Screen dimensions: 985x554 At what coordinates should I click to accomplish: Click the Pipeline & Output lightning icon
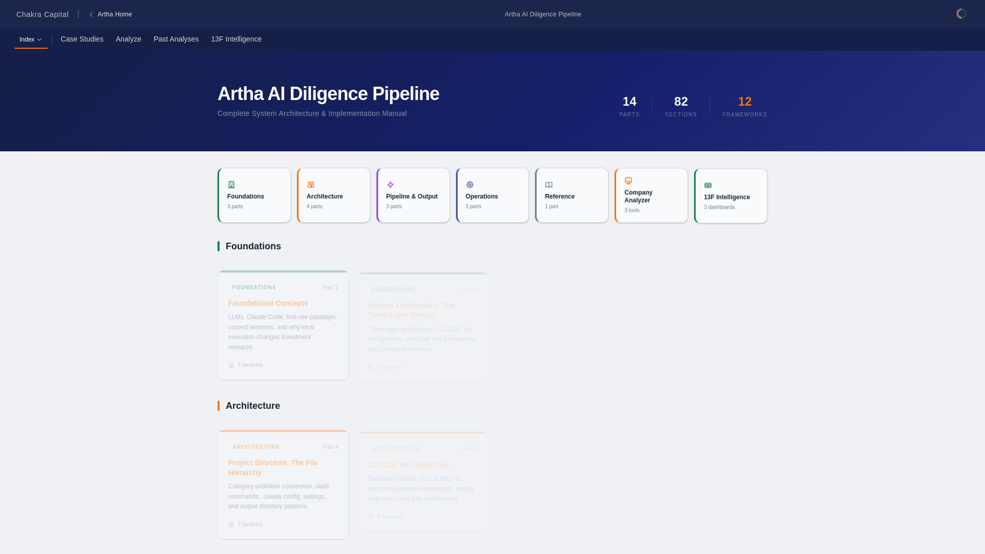390,185
